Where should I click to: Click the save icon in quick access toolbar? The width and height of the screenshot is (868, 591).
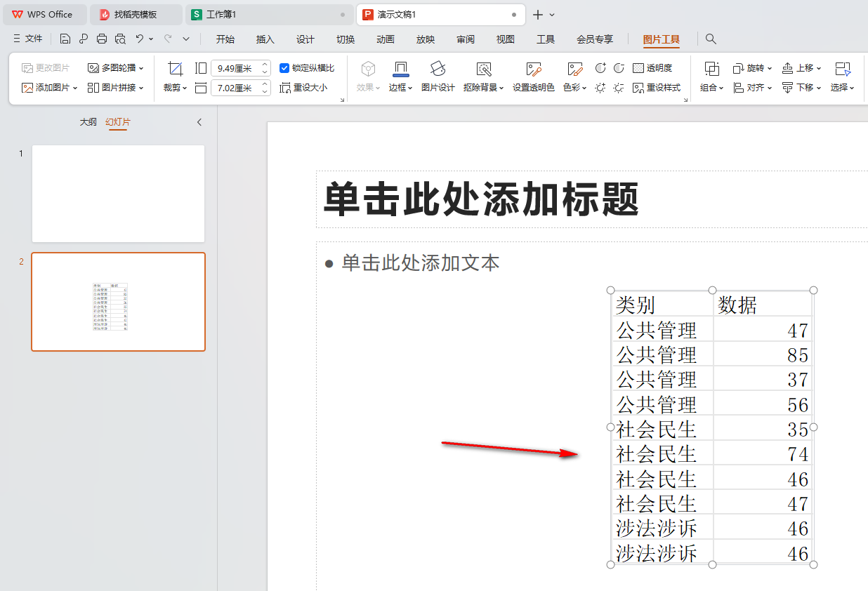click(x=65, y=39)
